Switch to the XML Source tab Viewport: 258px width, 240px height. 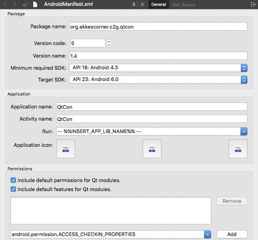(x=184, y=5)
